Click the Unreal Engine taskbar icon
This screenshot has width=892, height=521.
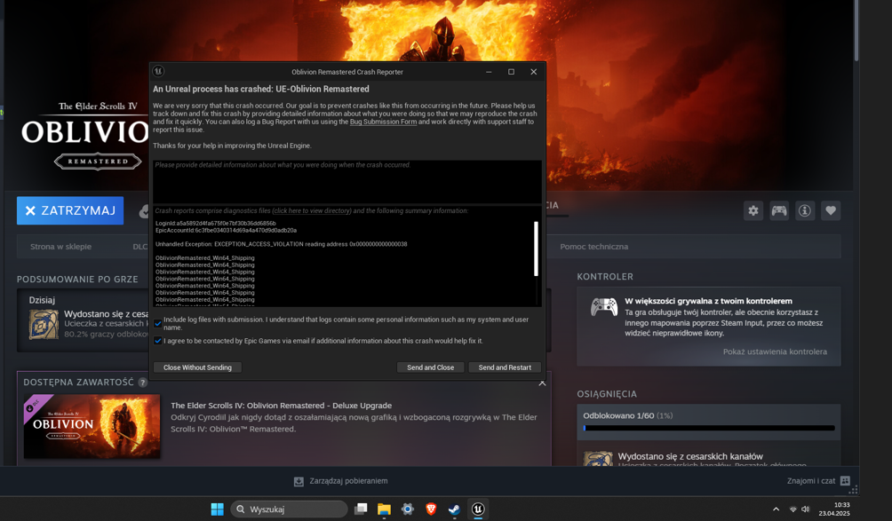(478, 509)
